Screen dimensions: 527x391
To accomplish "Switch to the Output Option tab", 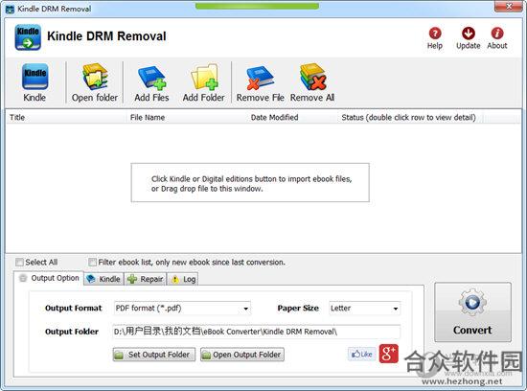I will [x=49, y=278].
